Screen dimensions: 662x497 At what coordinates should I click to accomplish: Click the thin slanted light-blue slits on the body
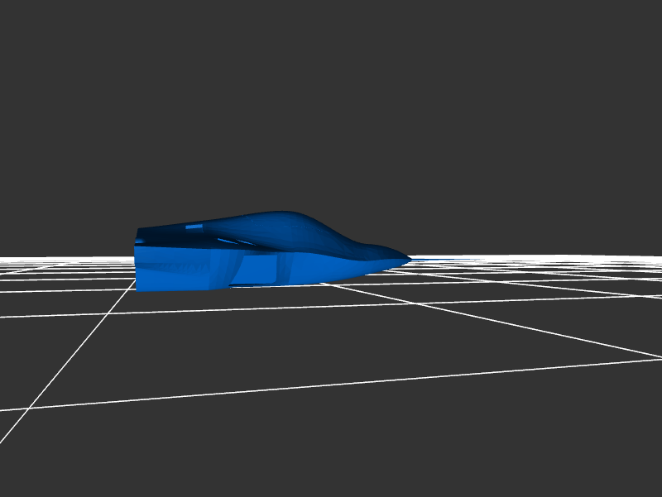coord(232,241)
